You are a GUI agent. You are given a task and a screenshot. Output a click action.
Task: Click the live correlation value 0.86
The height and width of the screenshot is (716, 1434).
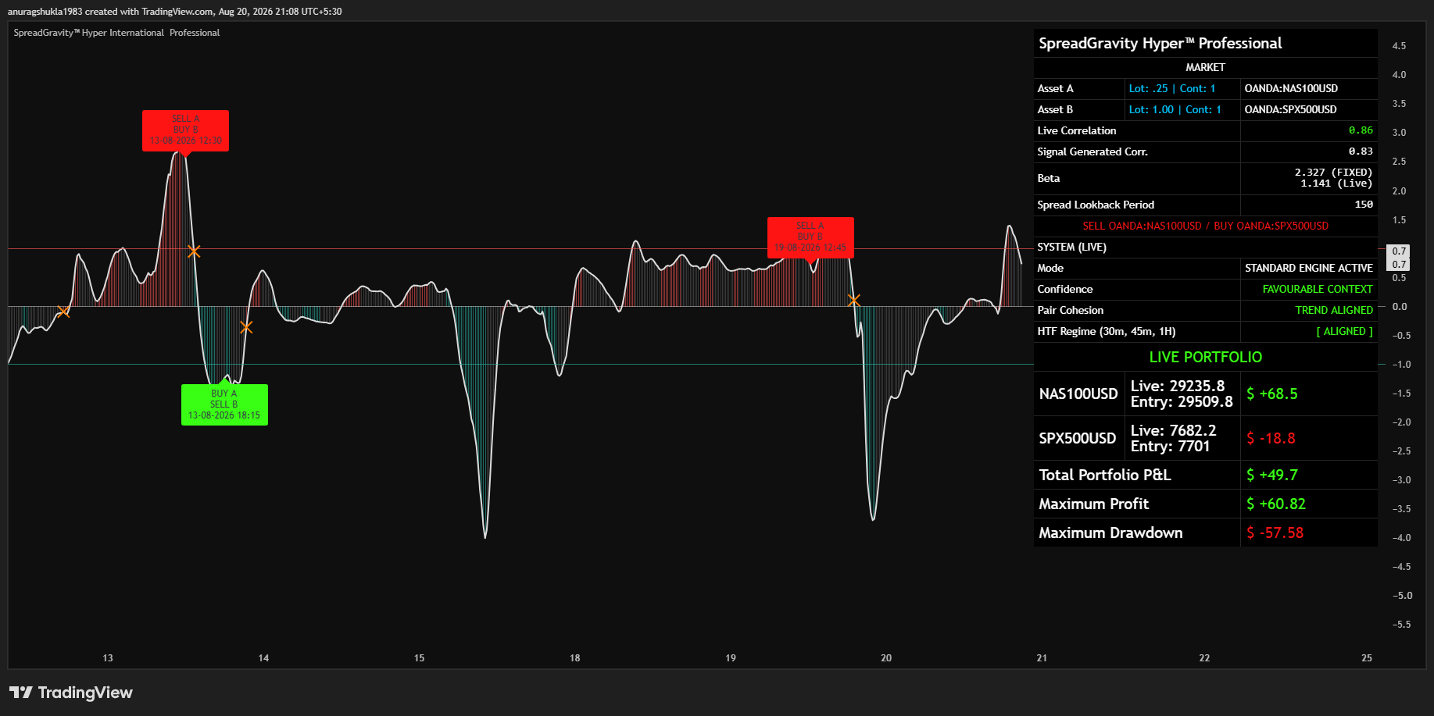pyautogui.click(x=1361, y=131)
